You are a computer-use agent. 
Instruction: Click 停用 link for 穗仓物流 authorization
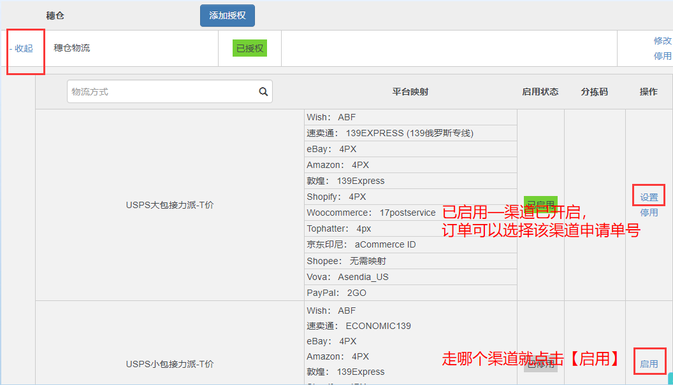tap(662, 56)
